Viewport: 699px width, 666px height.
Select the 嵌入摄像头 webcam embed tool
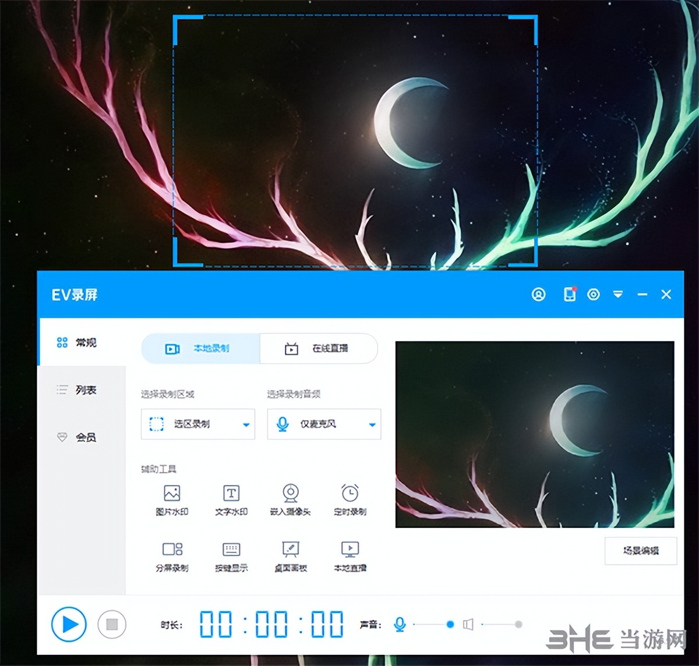click(290, 499)
